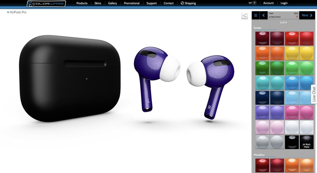Viewport: 317px width, 173px height.
Task: Select the matte purple solid swatch
Action: pyautogui.click(x=277, y=113)
